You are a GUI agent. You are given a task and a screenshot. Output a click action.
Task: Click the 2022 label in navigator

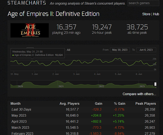[101, 86]
